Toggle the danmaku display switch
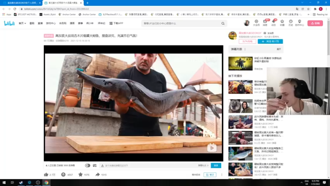 87,166
